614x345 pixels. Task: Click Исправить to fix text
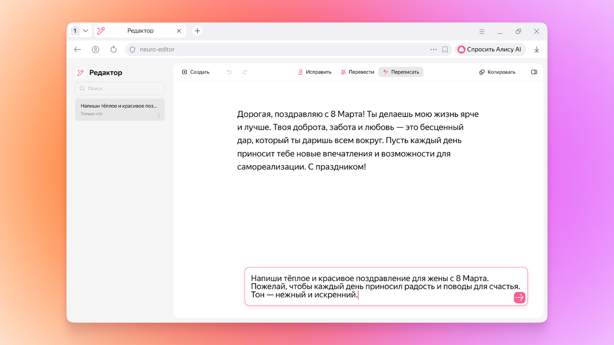315,72
